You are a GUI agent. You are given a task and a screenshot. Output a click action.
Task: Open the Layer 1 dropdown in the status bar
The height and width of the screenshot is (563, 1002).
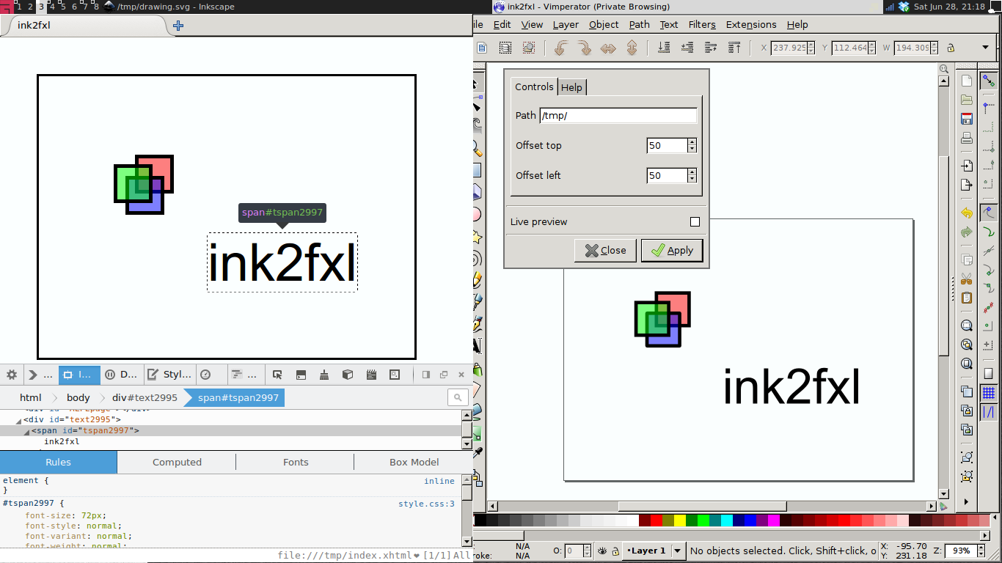point(676,551)
